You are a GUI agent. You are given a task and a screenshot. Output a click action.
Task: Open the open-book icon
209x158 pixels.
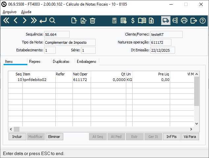[x=142, y=21]
